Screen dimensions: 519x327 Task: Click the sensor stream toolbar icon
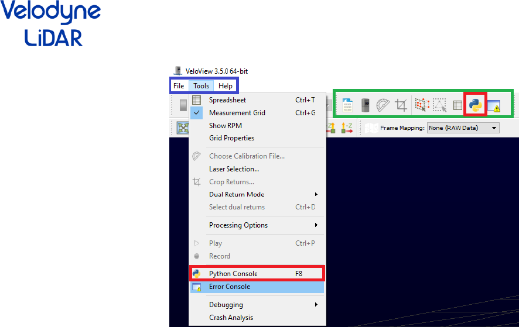tap(366, 105)
